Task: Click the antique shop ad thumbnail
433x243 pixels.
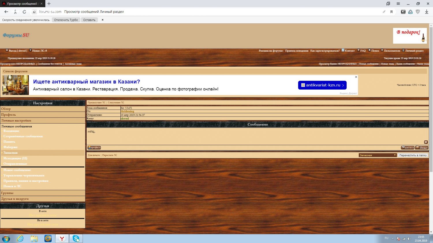Action: click(x=16, y=85)
